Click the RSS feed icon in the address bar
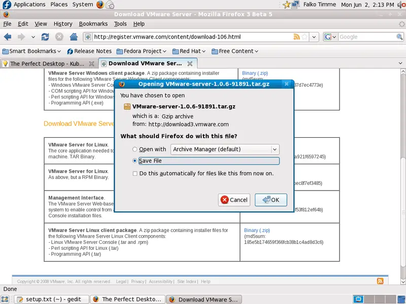Screen dimensions: 406x304 [x=297, y=36]
